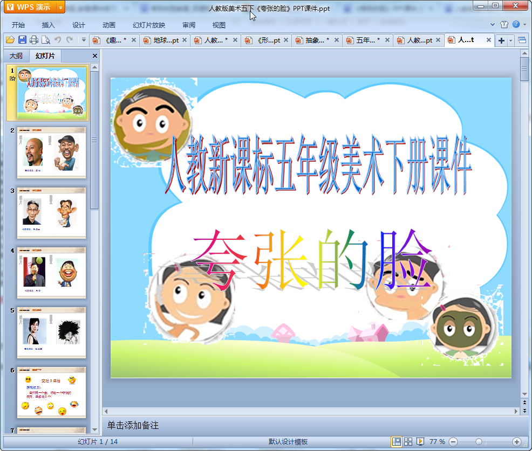The width and height of the screenshot is (532, 451).
Task: Open the 视图 ribbon tab
Action: [219, 25]
